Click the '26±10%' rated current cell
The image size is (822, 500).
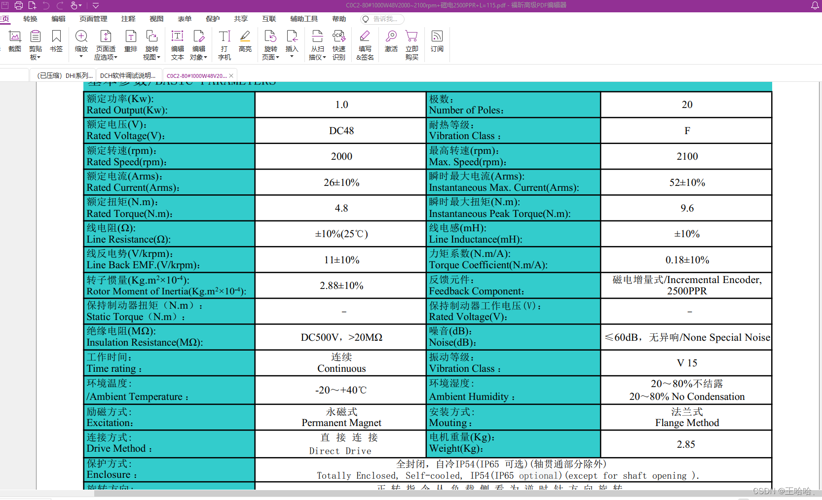[341, 182]
